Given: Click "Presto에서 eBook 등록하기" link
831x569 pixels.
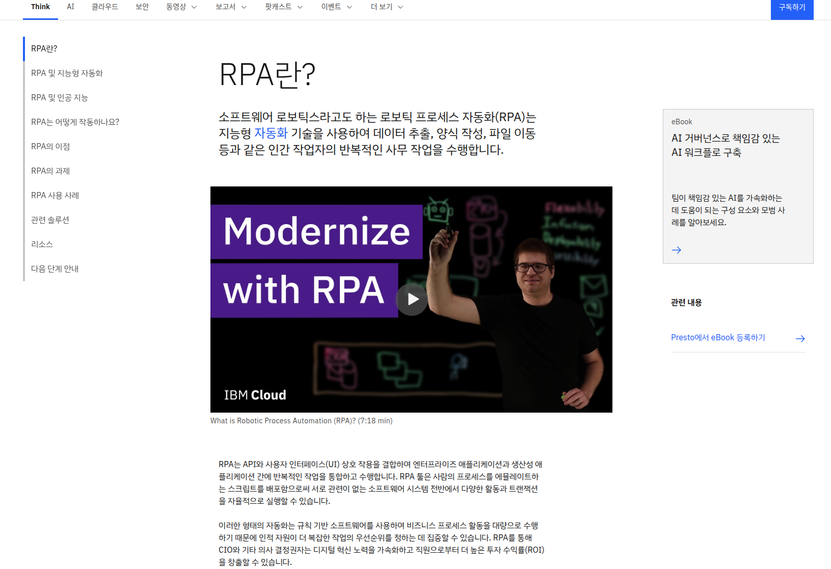Looking at the screenshot, I should pos(718,337).
